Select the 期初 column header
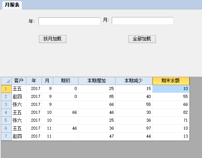 point(66,81)
